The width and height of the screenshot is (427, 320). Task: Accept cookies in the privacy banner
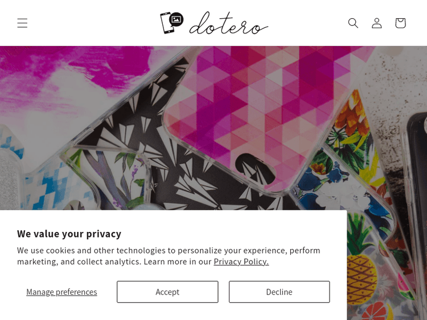[x=167, y=292]
